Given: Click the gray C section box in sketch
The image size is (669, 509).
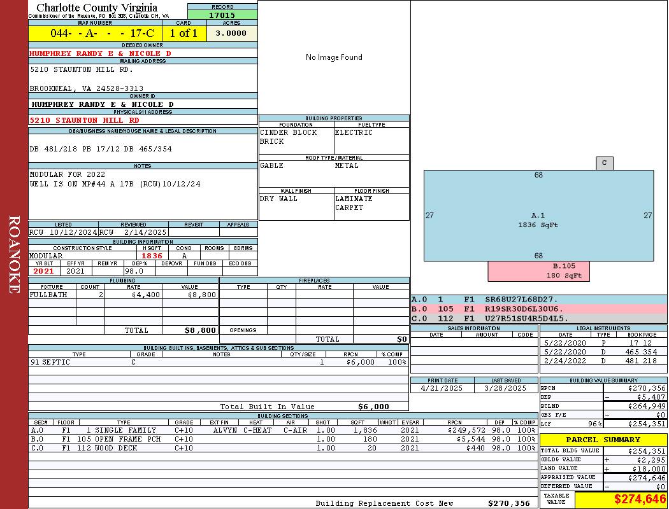Looking at the screenshot, I should pos(605,163).
